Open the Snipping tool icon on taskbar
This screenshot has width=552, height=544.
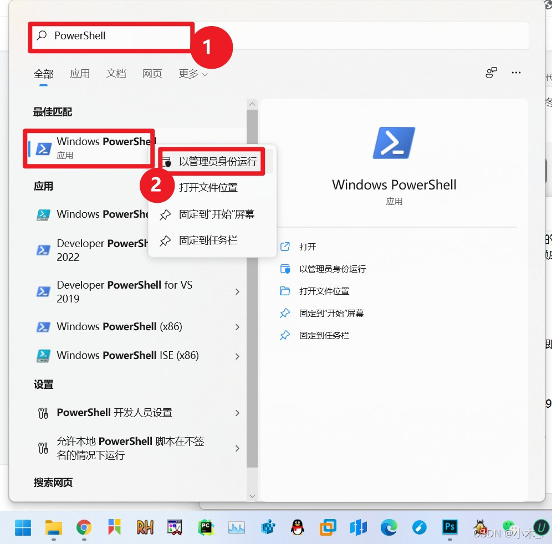click(175, 527)
